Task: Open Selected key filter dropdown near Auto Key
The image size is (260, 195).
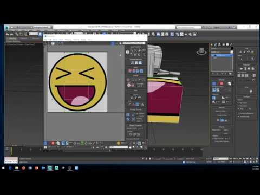Action: click(220, 159)
